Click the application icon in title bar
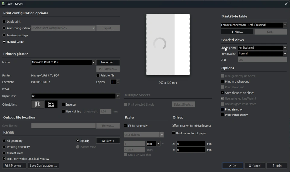The height and width of the screenshot is (172, 290). (x=3, y=4)
